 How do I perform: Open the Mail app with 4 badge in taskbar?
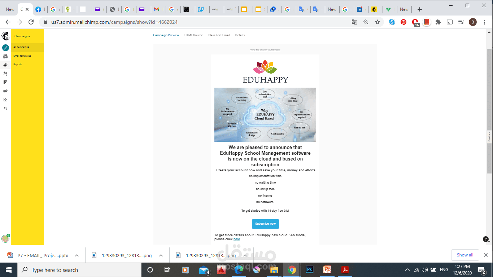[x=204, y=270]
